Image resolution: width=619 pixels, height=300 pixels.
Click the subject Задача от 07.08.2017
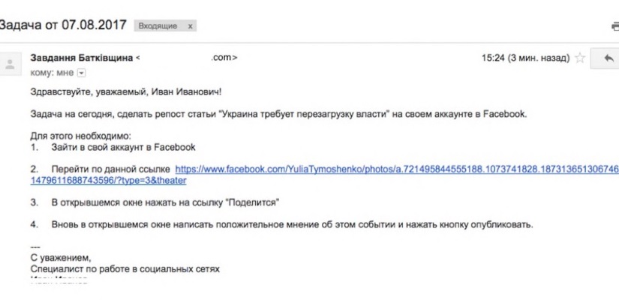(63, 25)
